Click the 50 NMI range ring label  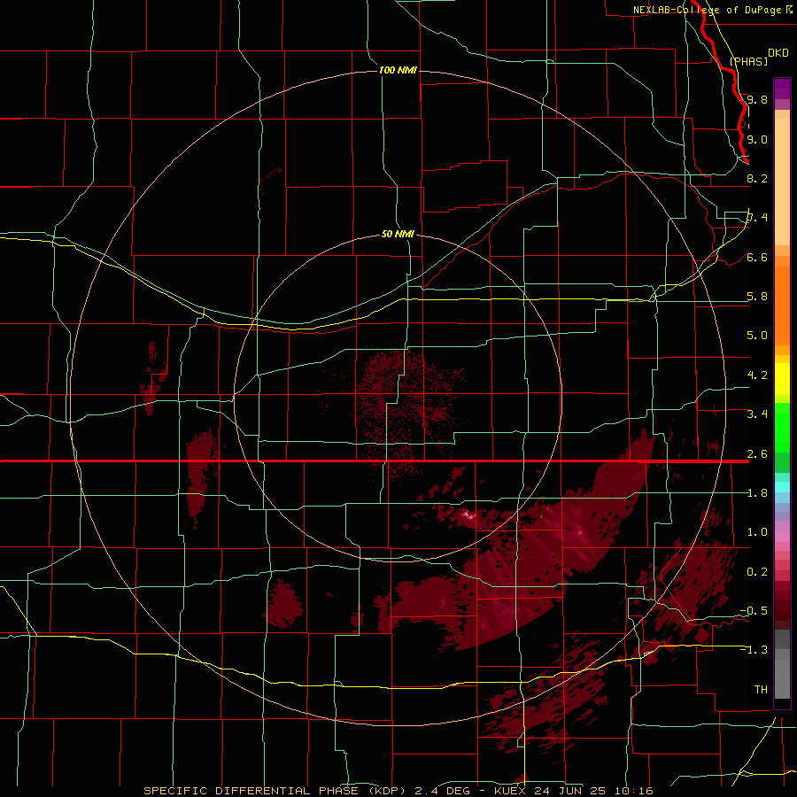pyautogui.click(x=398, y=234)
